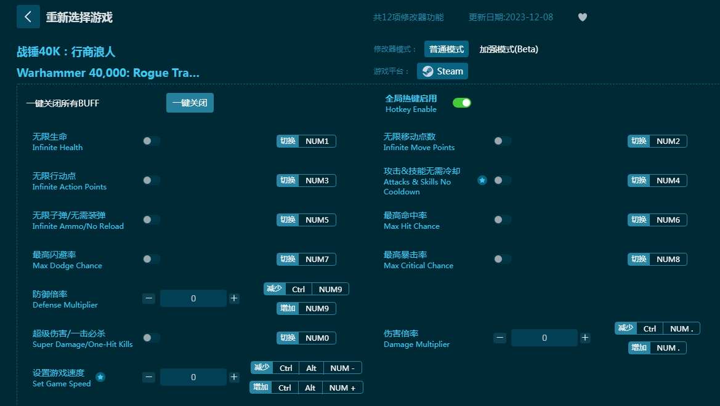Viewport: 720px width, 406px height.
Task: Increase Set Game Speed with plus button
Action: click(x=234, y=377)
